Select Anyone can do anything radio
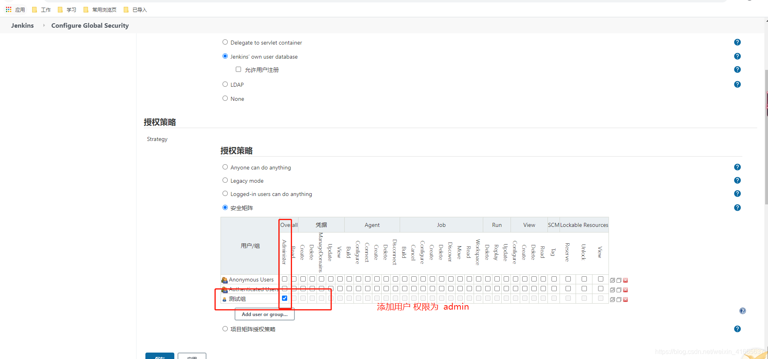 click(225, 167)
